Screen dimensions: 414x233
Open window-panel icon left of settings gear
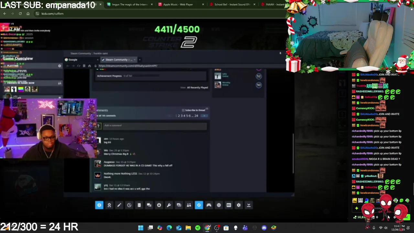coord(229,205)
